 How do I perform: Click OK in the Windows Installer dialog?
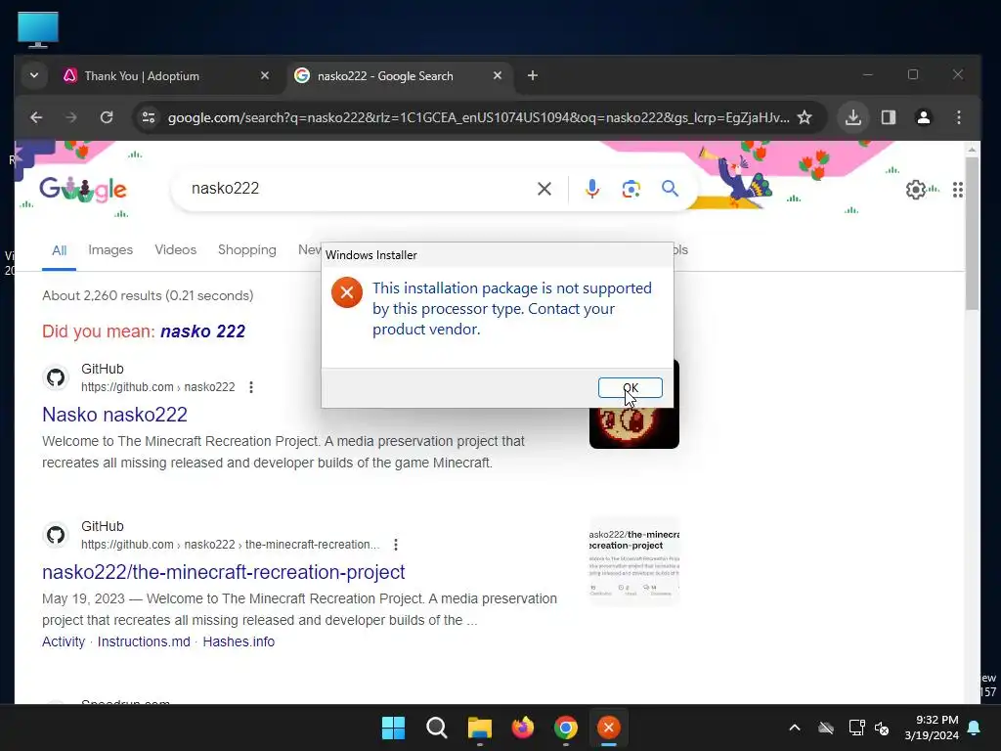pos(630,387)
